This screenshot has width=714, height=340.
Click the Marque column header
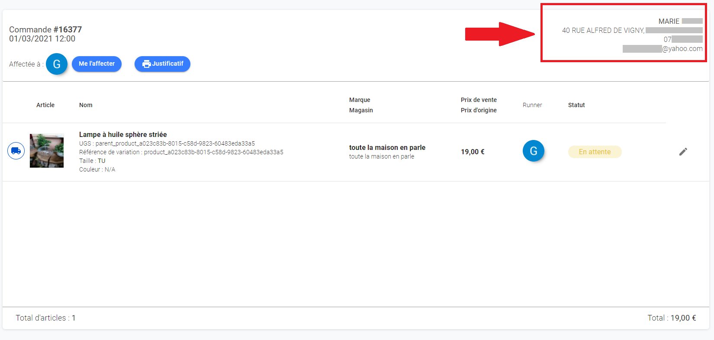coord(360,100)
